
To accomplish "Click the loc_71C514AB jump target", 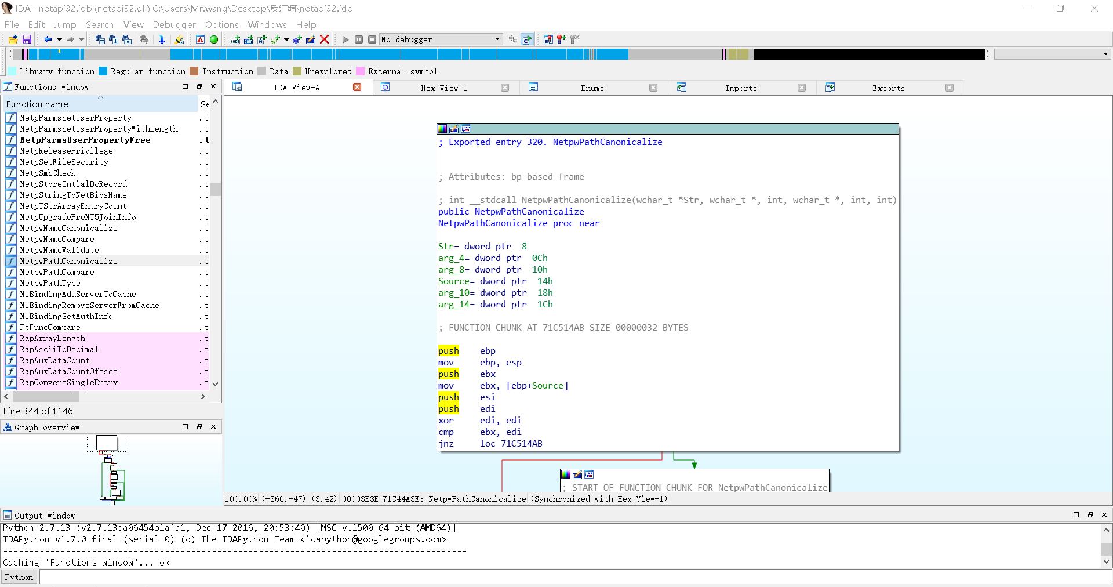I will point(511,444).
